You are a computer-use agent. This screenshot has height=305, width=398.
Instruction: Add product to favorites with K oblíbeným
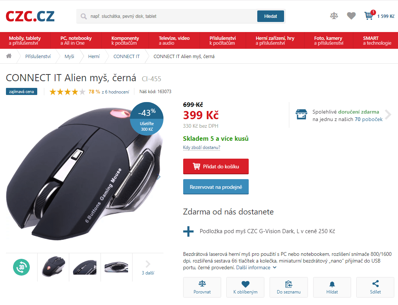(245, 287)
